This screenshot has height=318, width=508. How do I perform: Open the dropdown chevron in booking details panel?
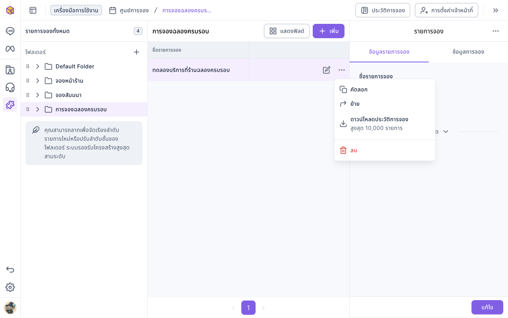pyautogui.click(x=446, y=132)
